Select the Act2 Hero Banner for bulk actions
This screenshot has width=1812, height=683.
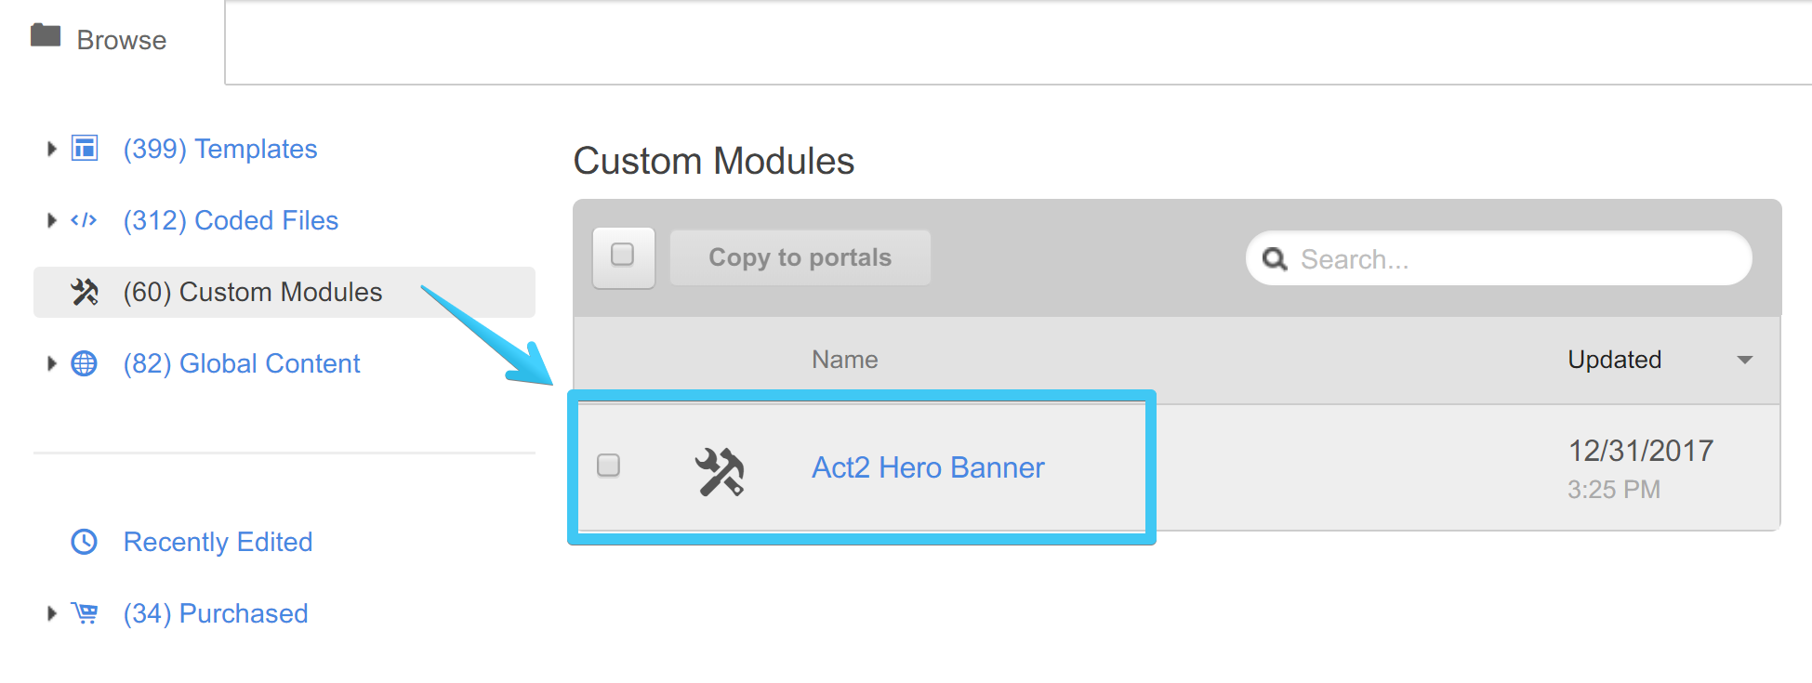(x=609, y=466)
